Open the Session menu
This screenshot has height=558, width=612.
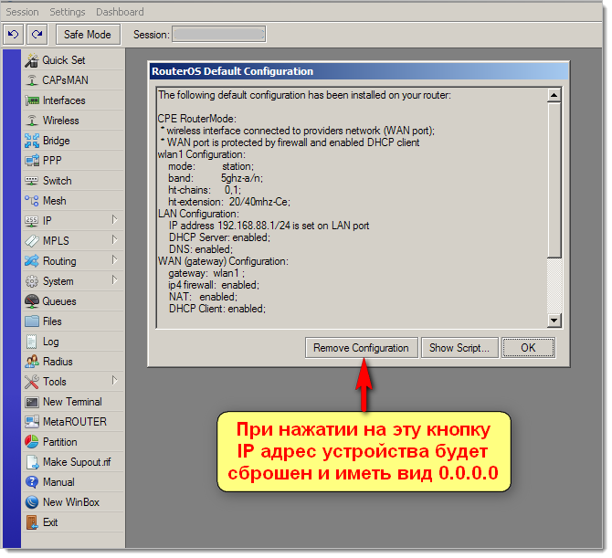click(22, 12)
